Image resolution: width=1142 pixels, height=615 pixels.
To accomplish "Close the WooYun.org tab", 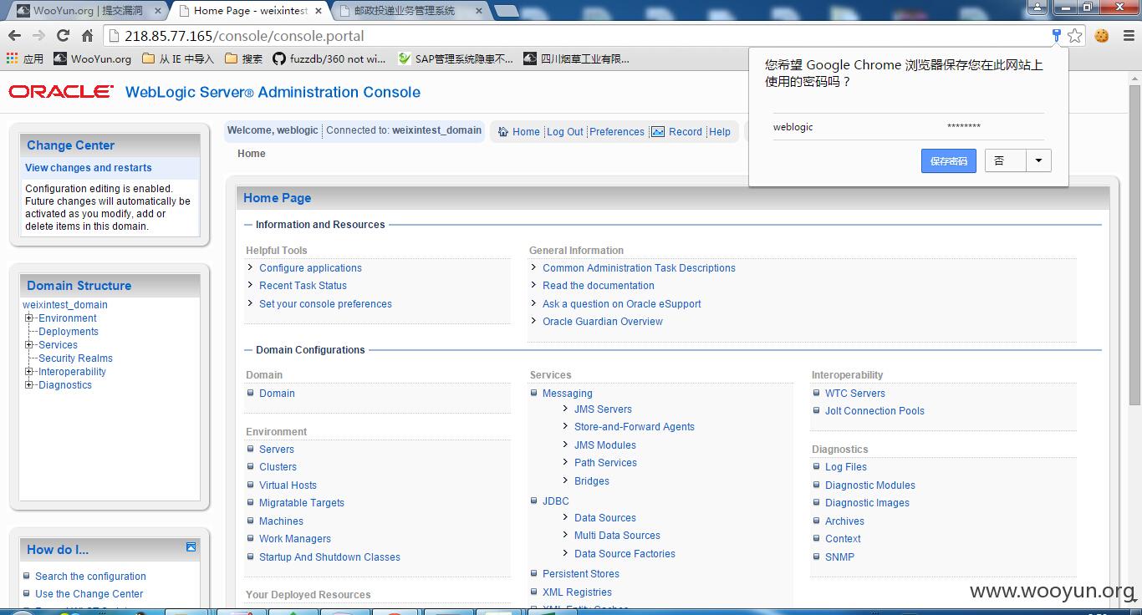I will point(158,11).
